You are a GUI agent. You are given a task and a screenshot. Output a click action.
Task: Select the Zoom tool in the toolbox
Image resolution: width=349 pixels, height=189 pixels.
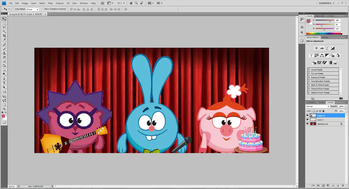pos(4,109)
